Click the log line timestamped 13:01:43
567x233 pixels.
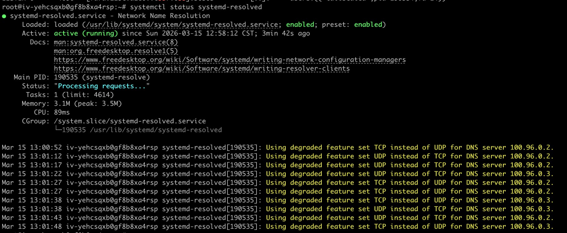tap(278, 217)
